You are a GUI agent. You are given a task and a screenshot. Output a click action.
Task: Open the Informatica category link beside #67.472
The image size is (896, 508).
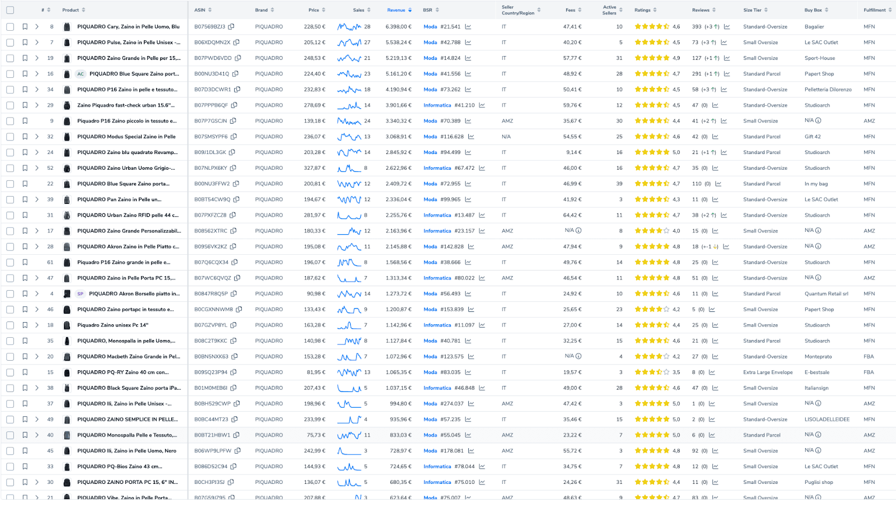pyautogui.click(x=437, y=167)
